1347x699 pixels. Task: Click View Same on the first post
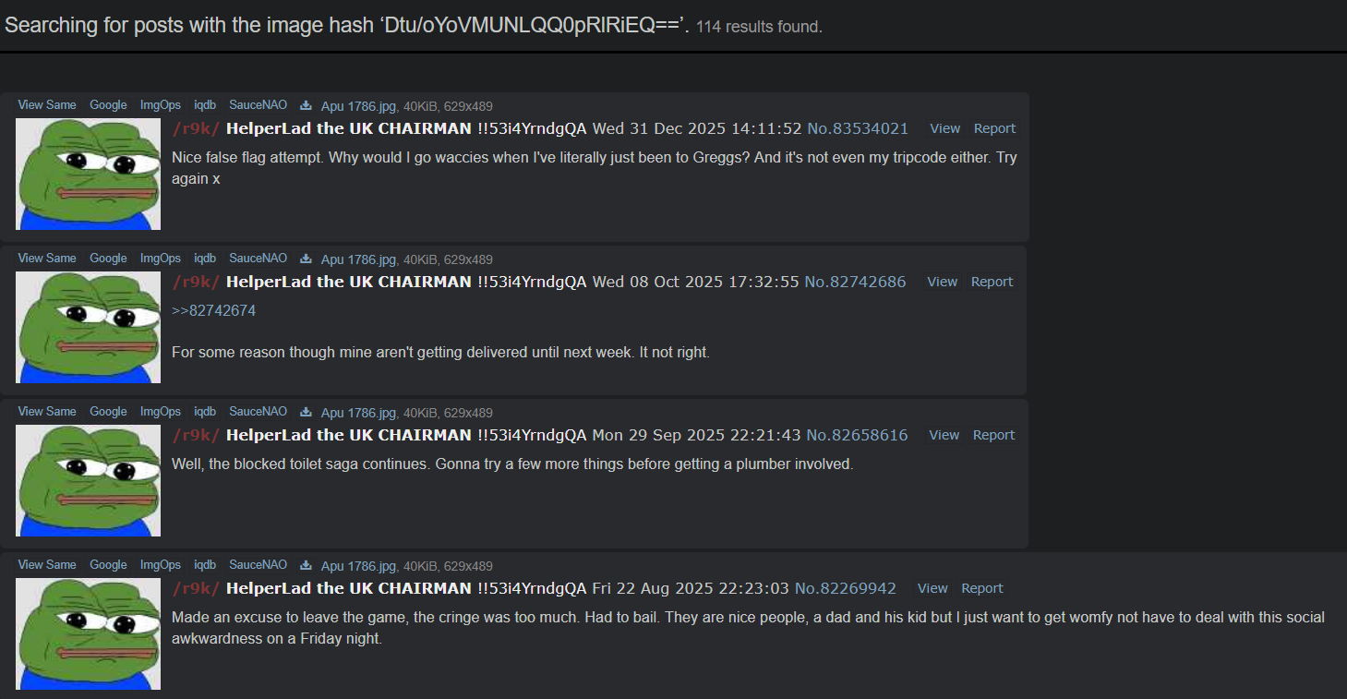coord(47,105)
